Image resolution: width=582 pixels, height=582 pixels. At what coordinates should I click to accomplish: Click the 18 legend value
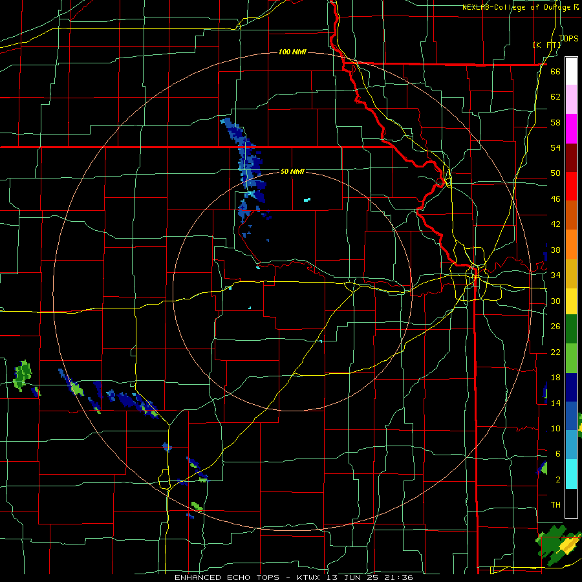pos(555,378)
